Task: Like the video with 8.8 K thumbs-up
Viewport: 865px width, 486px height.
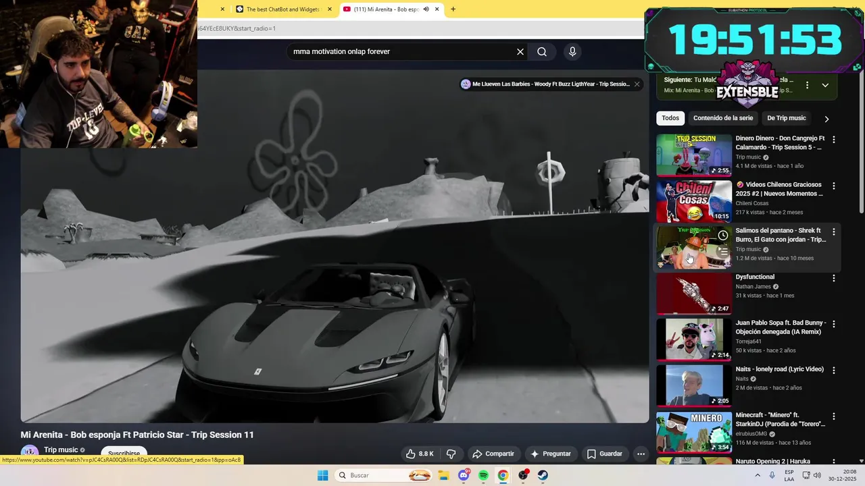Action: [x=420, y=454]
